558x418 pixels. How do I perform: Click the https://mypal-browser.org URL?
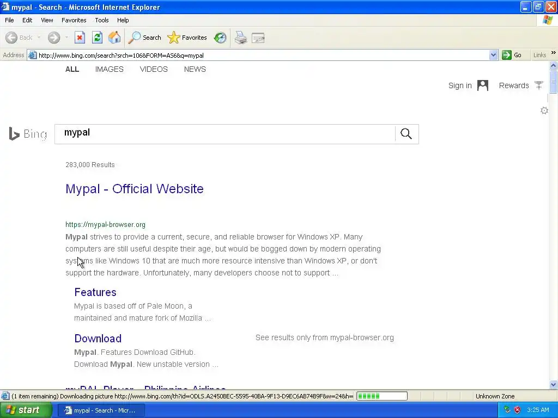[105, 225]
